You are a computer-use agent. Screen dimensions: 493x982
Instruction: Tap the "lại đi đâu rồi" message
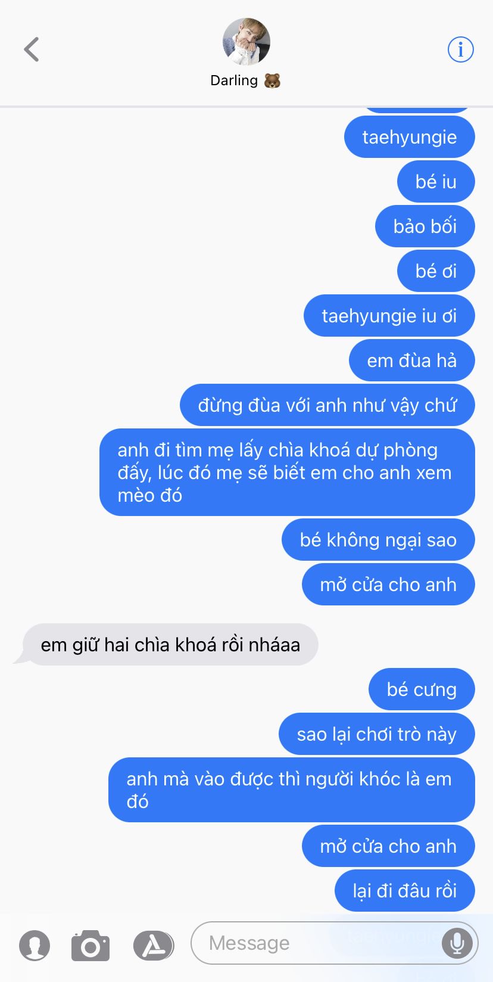pos(405,891)
